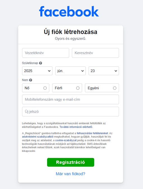
Task: Click the Facebook logo
Action: 69,11
